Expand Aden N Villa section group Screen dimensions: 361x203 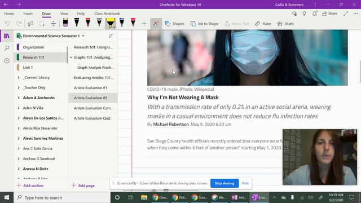point(19,108)
